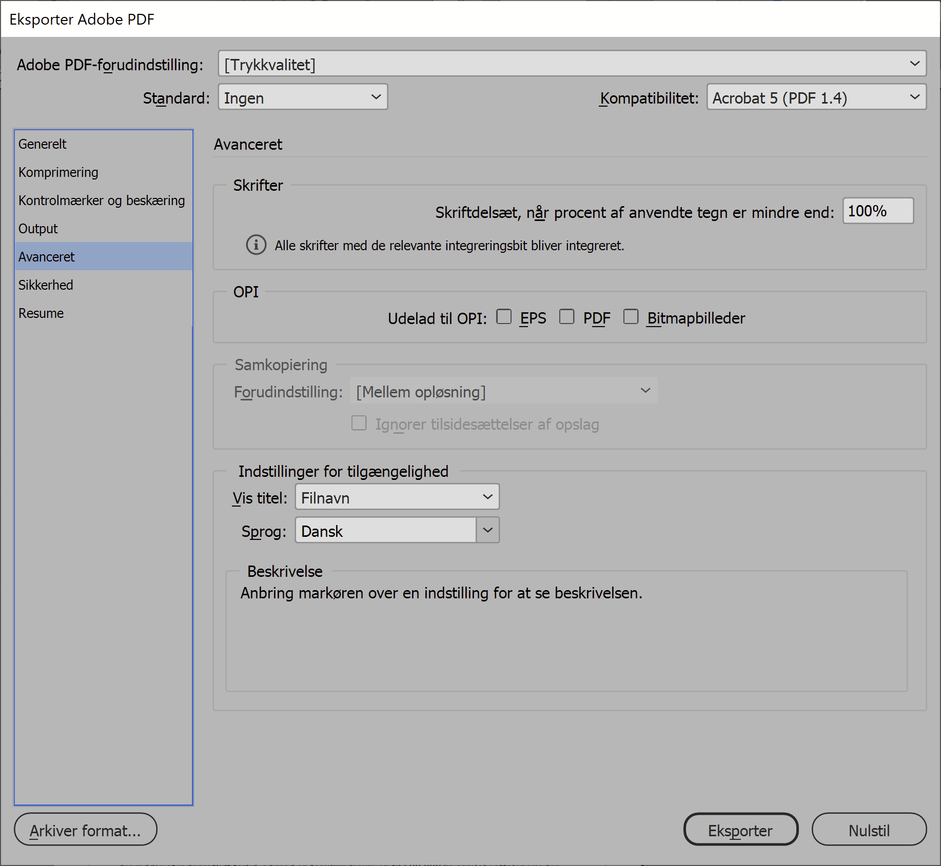Click the Nulstil button

pos(869,829)
